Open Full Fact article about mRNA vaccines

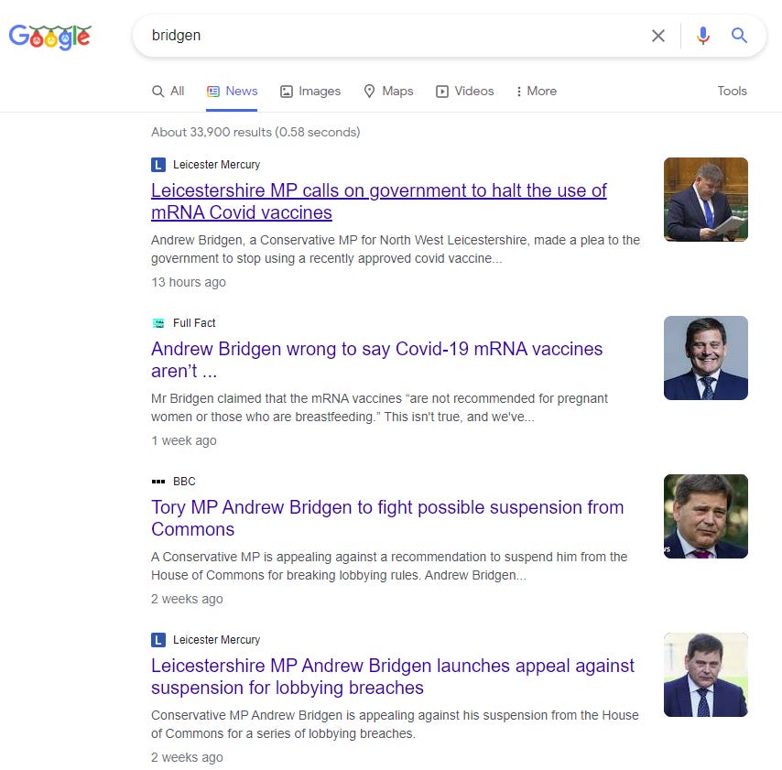(377, 360)
